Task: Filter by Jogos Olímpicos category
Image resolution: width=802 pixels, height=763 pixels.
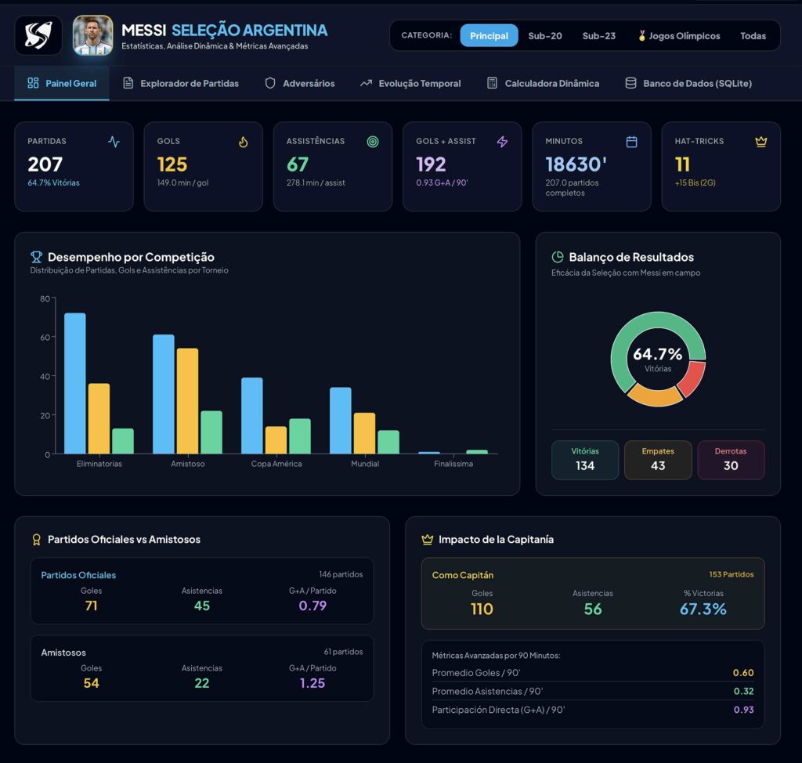Action: tap(679, 36)
